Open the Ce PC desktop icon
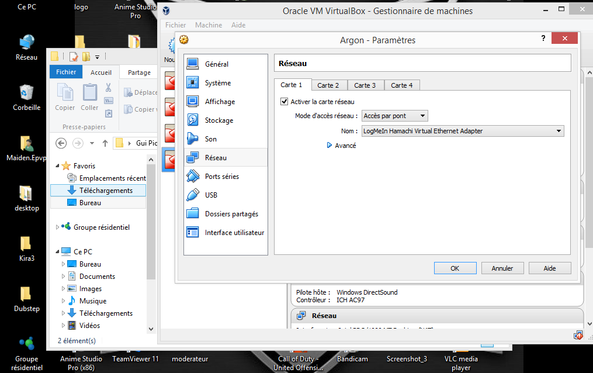Viewport: 593px width, 373px height. pyautogui.click(x=26, y=7)
